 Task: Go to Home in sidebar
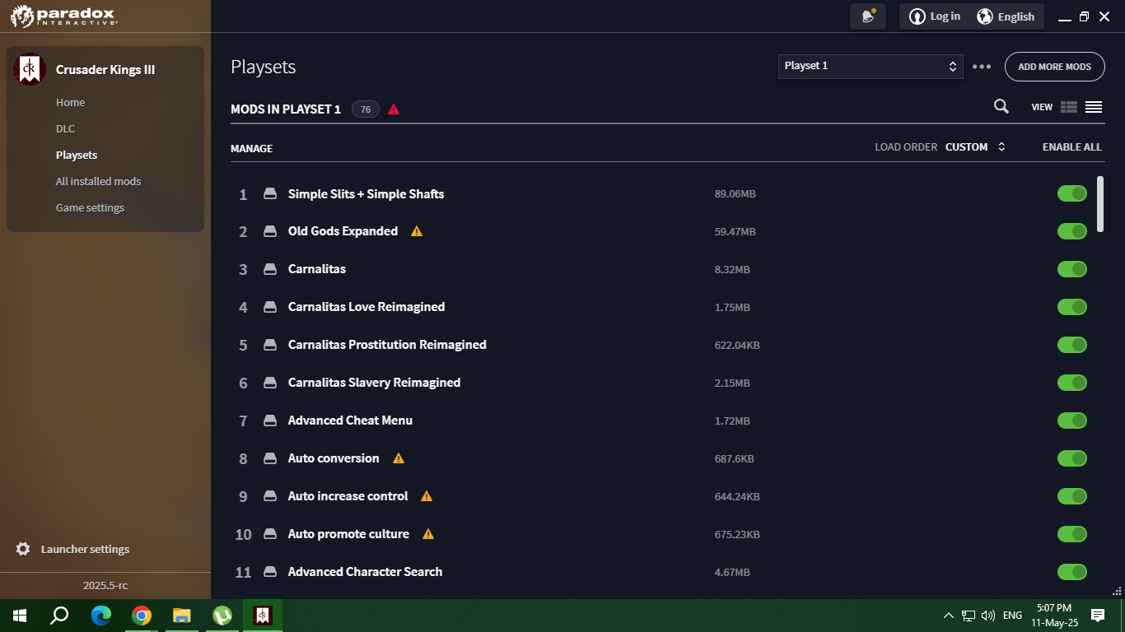(70, 103)
